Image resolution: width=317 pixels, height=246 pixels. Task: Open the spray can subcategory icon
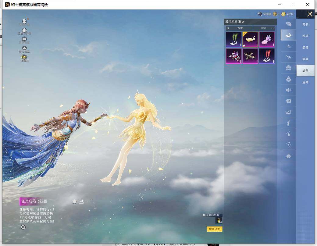(288, 123)
